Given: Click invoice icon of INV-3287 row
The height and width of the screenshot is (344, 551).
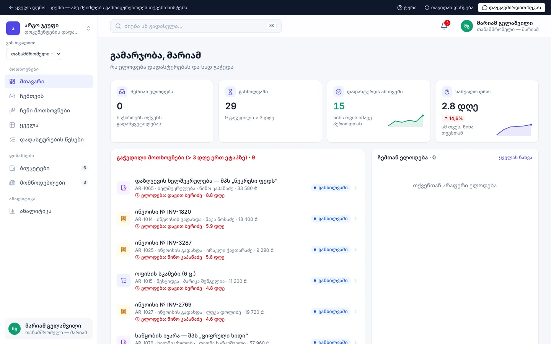Looking at the screenshot, I should (x=124, y=250).
